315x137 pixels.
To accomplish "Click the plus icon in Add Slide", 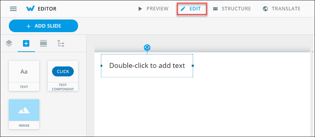I will pyautogui.click(x=28, y=26).
